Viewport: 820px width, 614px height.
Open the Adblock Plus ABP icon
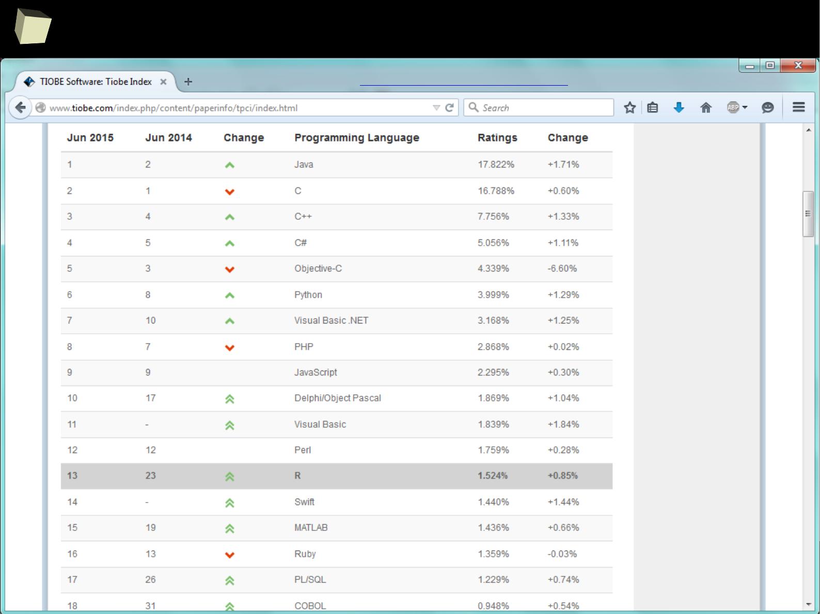(733, 107)
